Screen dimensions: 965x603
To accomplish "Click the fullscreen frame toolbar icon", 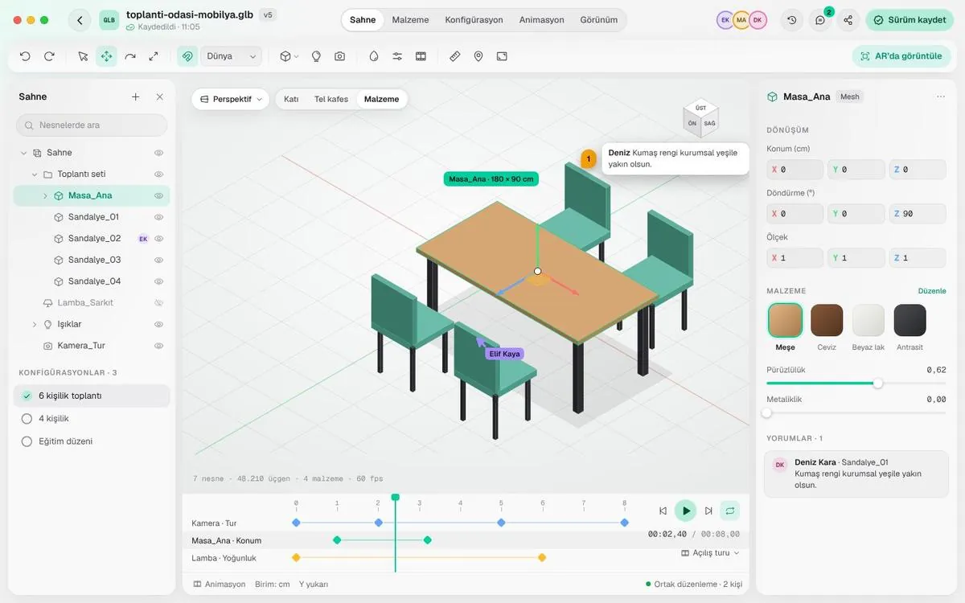I will pos(503,56).
